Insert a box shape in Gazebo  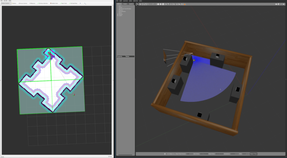click(158, 4)
